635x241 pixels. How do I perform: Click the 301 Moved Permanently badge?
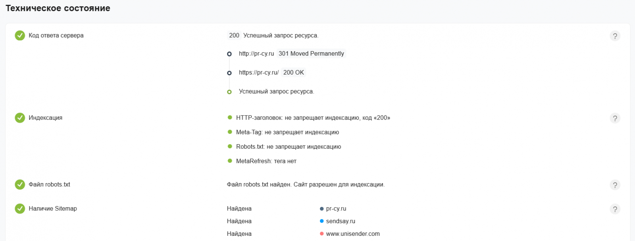pos(311,54)
